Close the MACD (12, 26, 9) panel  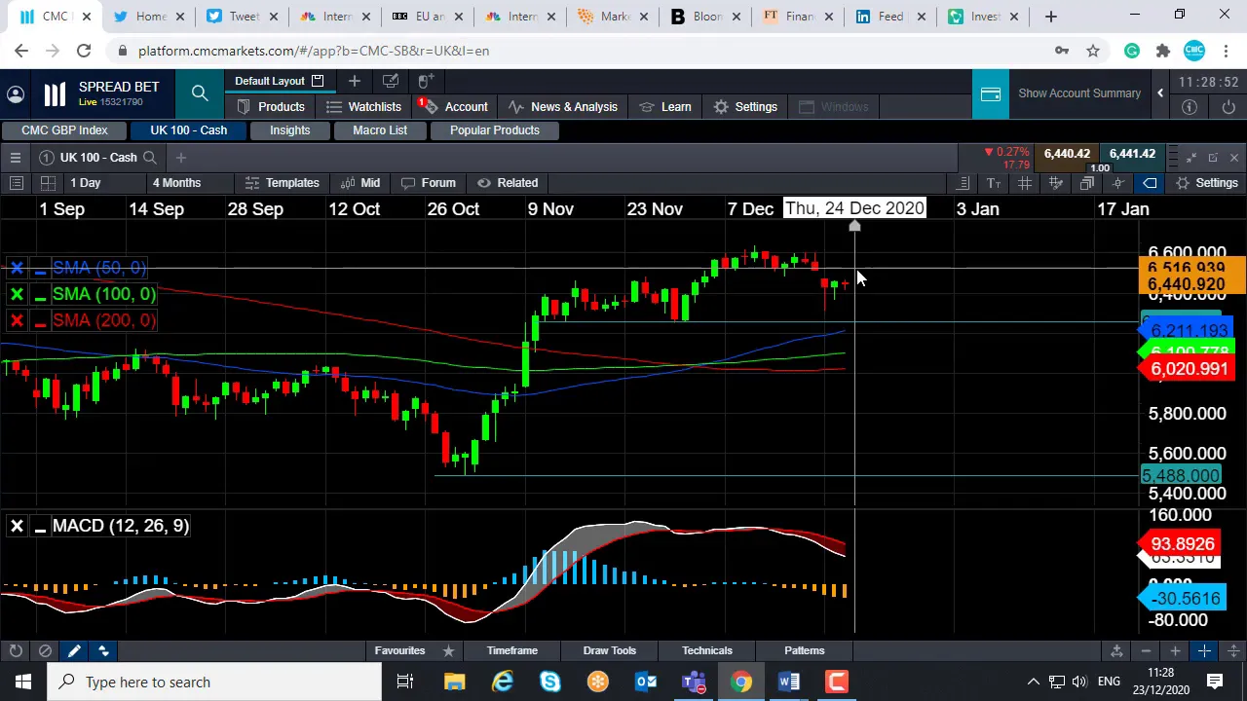point(17,527)
